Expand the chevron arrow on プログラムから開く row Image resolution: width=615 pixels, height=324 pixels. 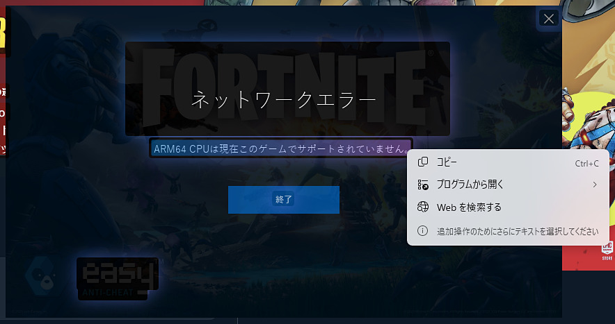(595, 185)
